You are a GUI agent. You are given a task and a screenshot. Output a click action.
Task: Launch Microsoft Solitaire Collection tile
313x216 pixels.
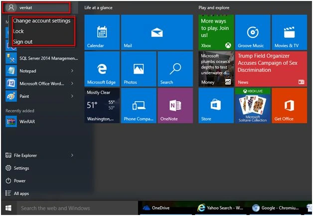(x=253, y=106)
